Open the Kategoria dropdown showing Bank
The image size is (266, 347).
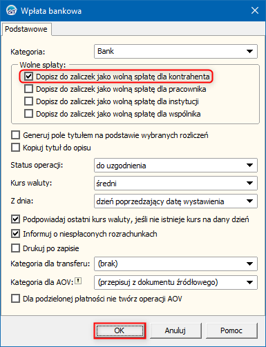pos(175,51)
